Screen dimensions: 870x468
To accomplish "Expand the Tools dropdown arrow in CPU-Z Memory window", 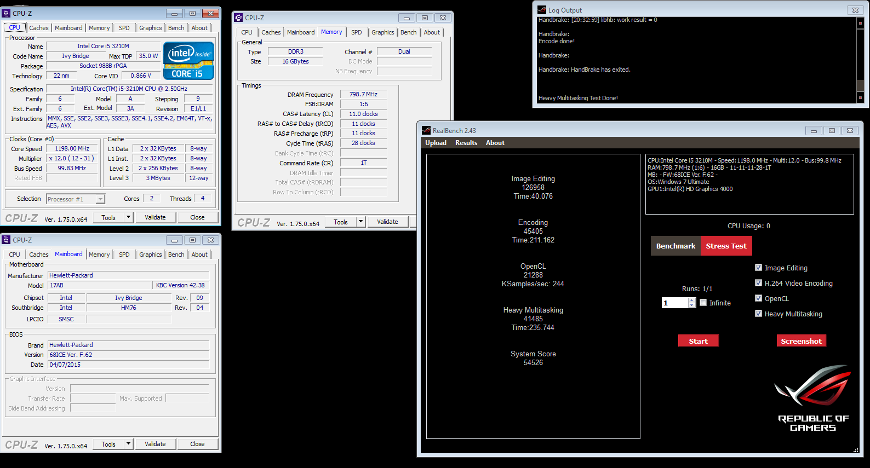I will [361, 222].
